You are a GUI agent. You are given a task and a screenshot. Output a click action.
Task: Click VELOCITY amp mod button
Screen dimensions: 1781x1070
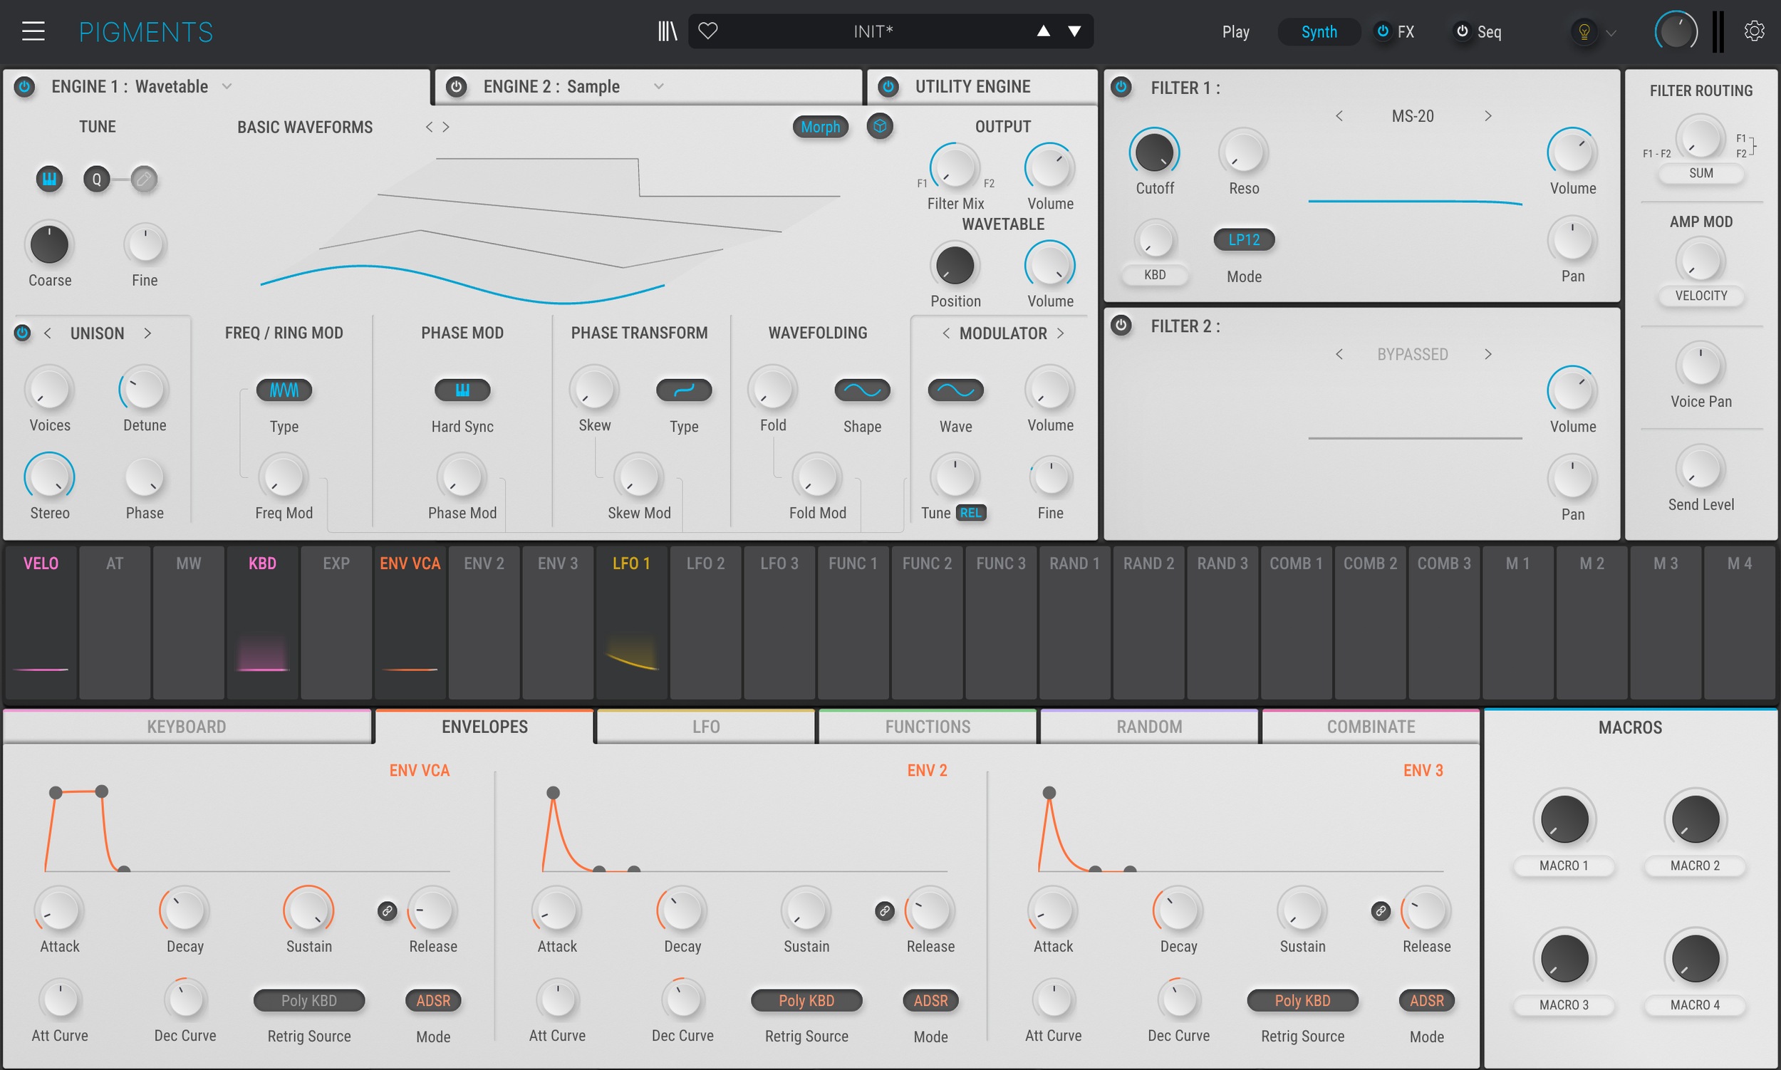point(1701,296)
